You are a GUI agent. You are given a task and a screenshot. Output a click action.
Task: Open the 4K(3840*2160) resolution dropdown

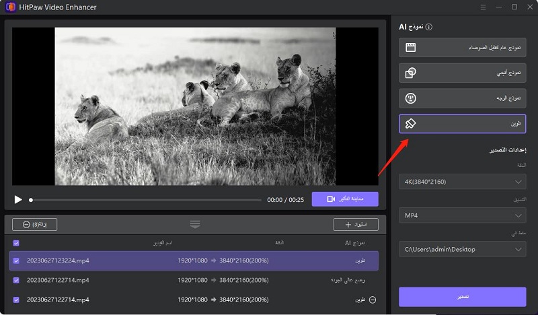click(461, 182)
